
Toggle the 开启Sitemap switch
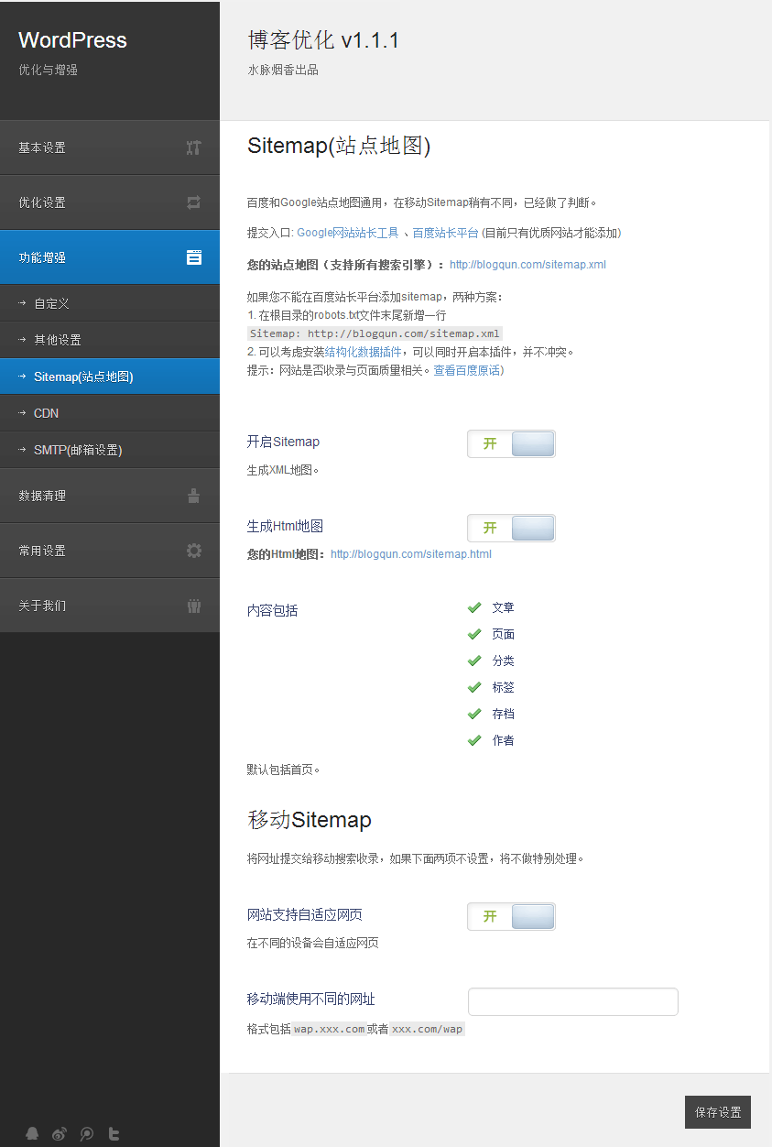click(511, 443)
